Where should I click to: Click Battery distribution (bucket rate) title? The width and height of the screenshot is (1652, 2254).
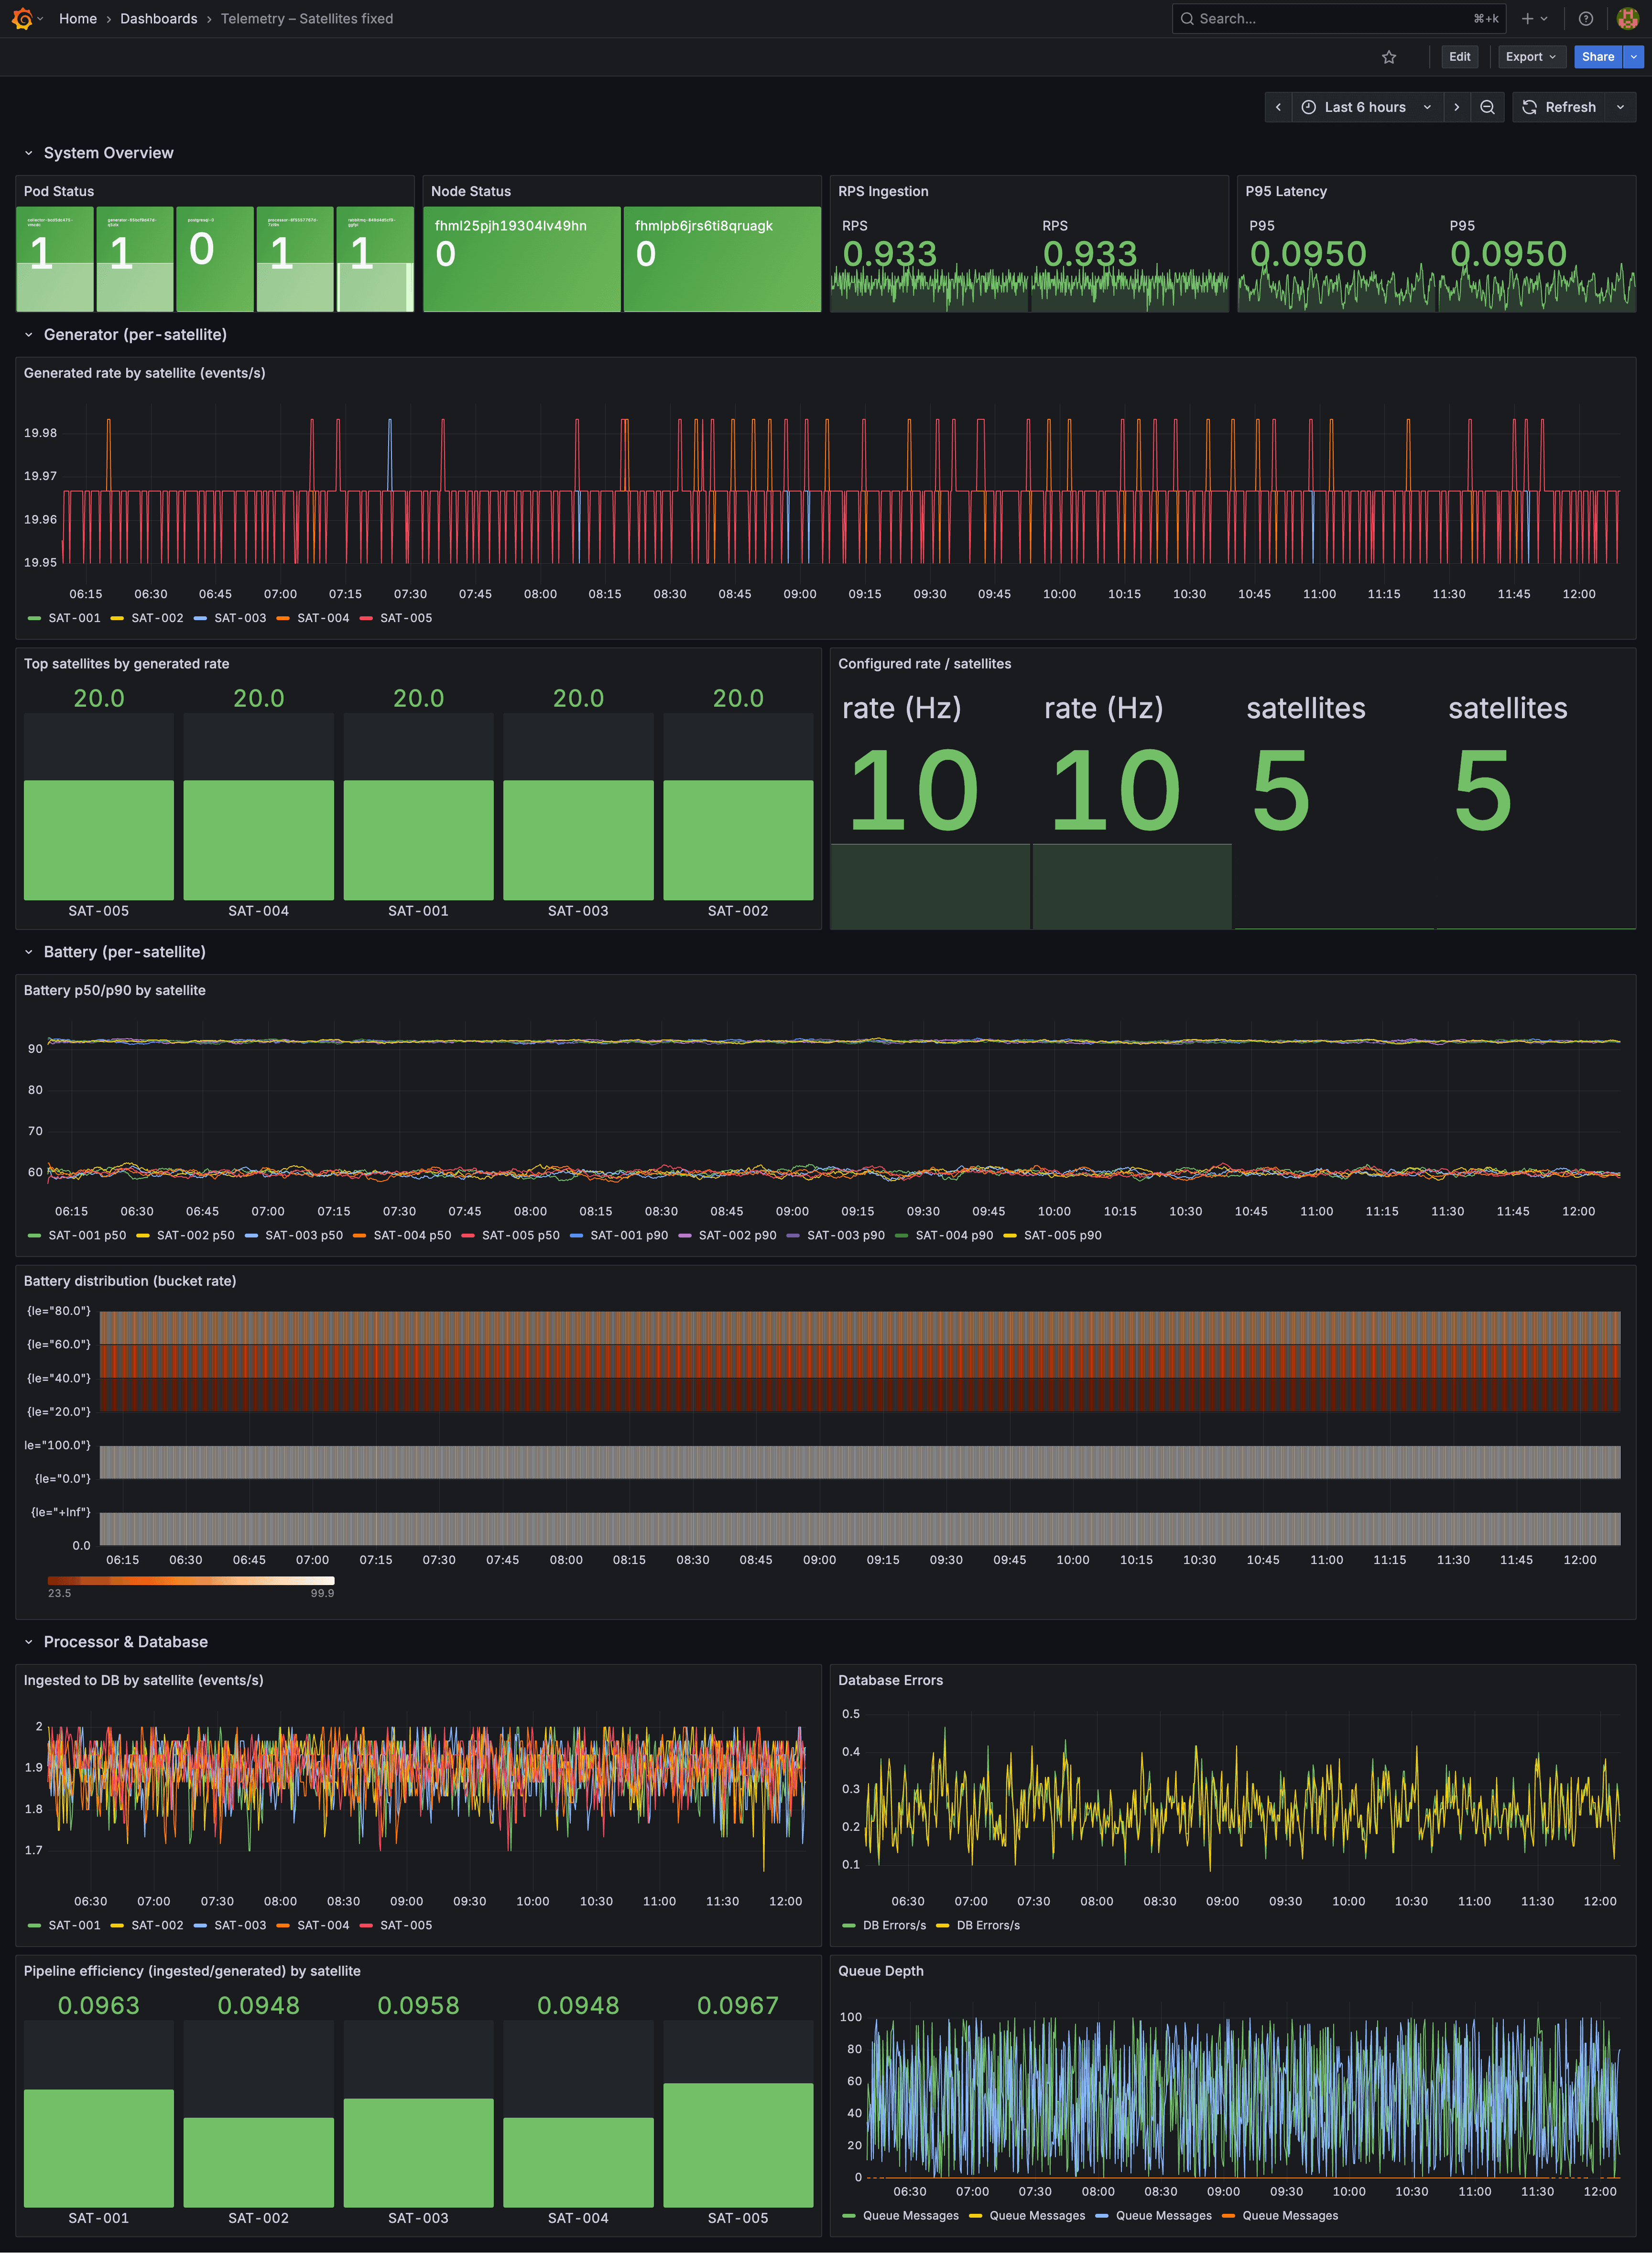coord(130,1281)
